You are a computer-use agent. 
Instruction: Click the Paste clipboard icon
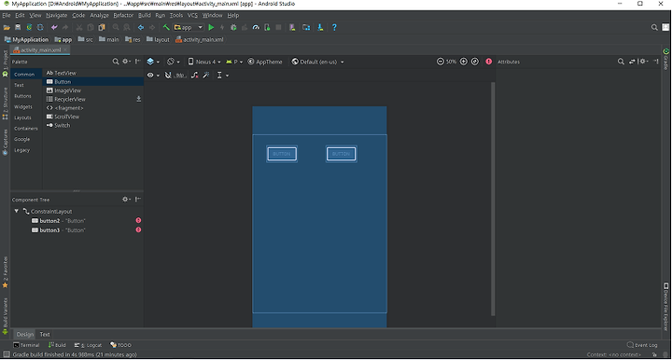tap(102, 27)
